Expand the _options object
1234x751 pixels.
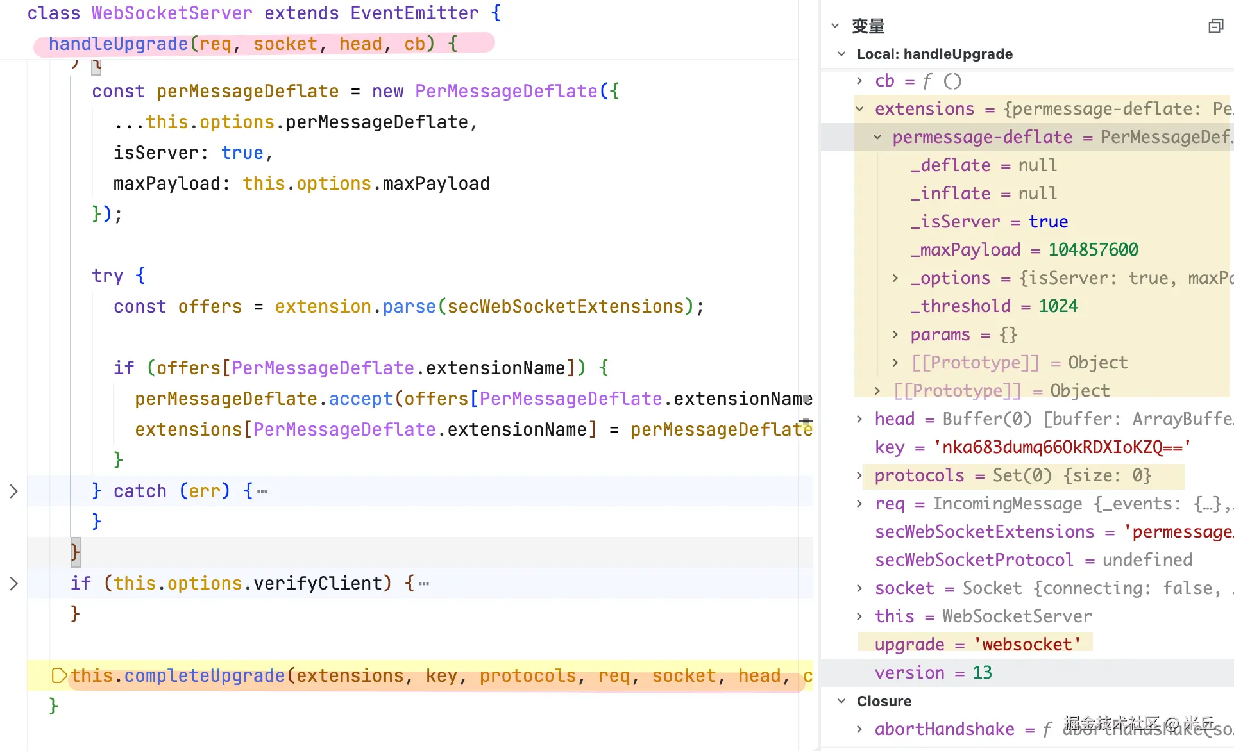895,278
